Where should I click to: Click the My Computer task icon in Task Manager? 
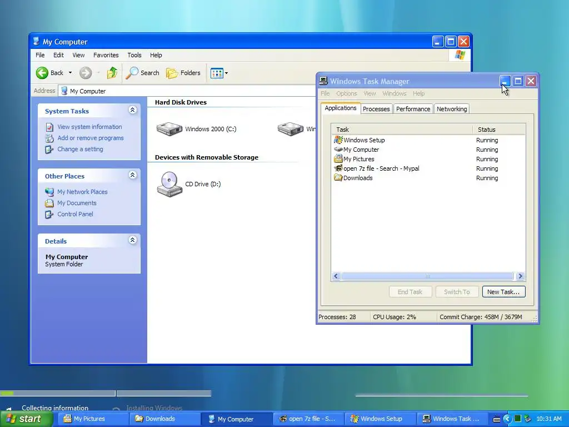[x=338, y=149]
